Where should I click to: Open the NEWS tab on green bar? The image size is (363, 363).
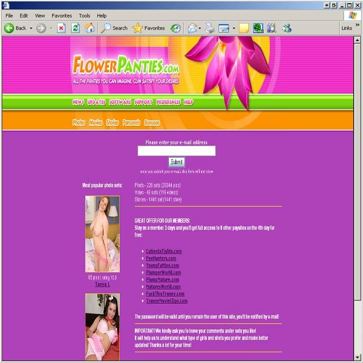point(78,102)
